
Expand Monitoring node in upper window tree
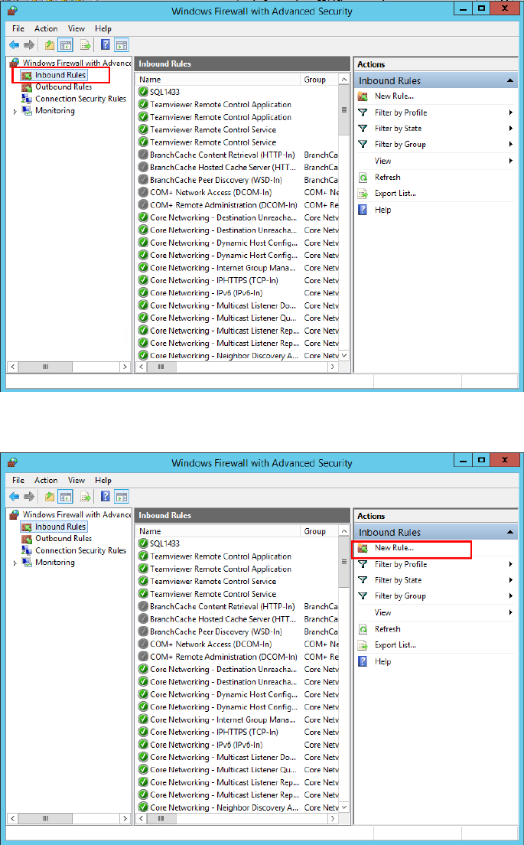pos(15,111)
